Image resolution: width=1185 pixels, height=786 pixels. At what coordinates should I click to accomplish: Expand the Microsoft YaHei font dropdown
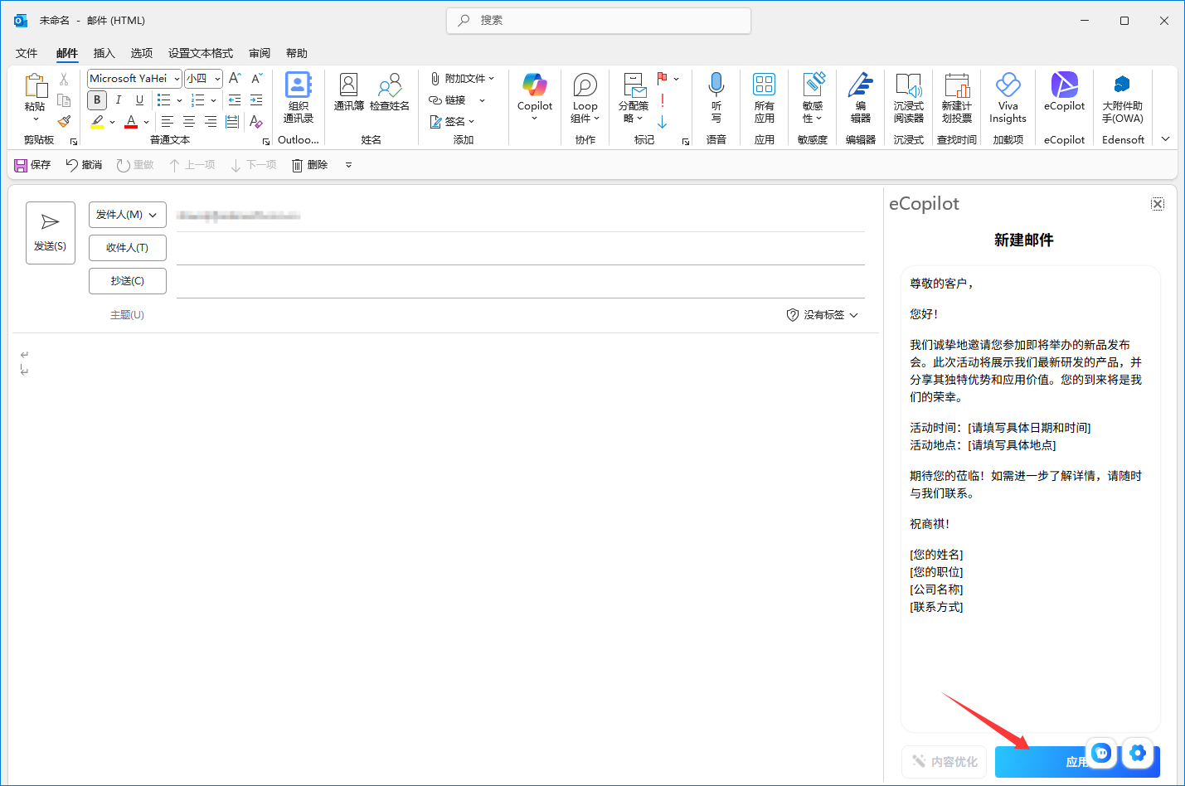[177, 79]
